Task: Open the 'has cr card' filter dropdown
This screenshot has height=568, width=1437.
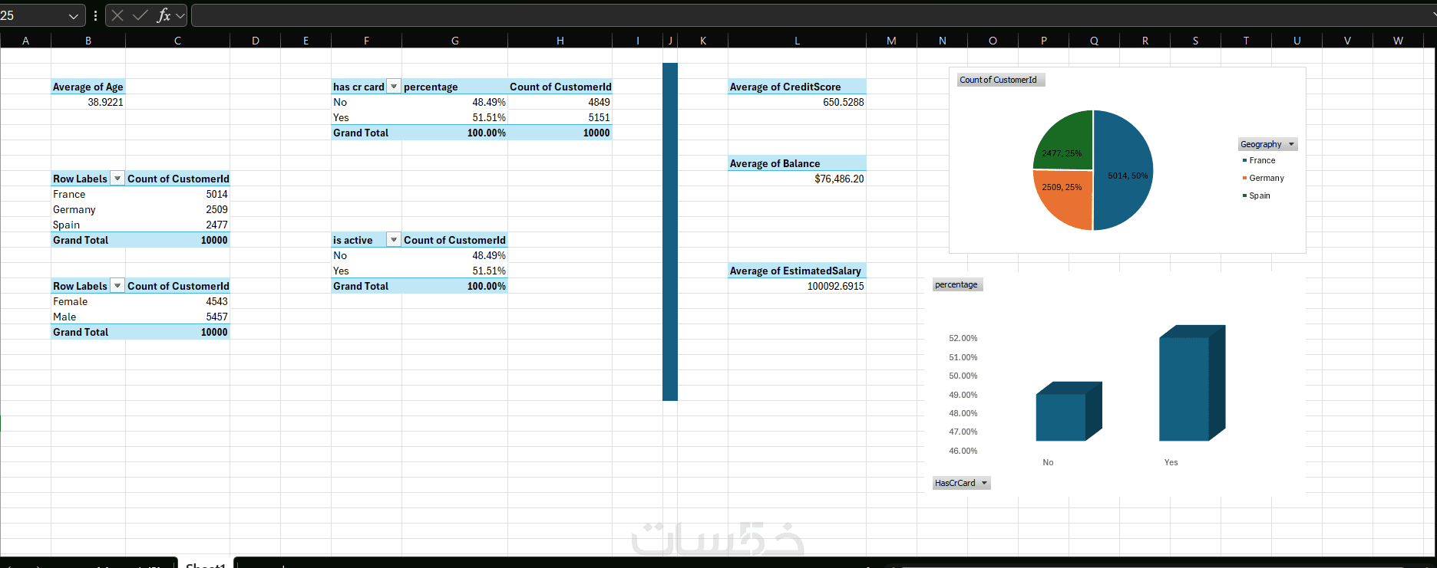Action: 394,87
